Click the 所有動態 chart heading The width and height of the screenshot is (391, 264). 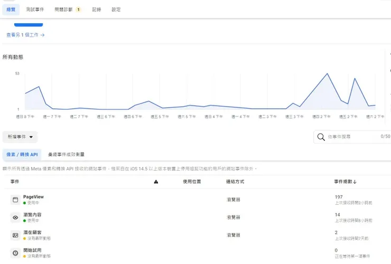(x=13, y=57)
